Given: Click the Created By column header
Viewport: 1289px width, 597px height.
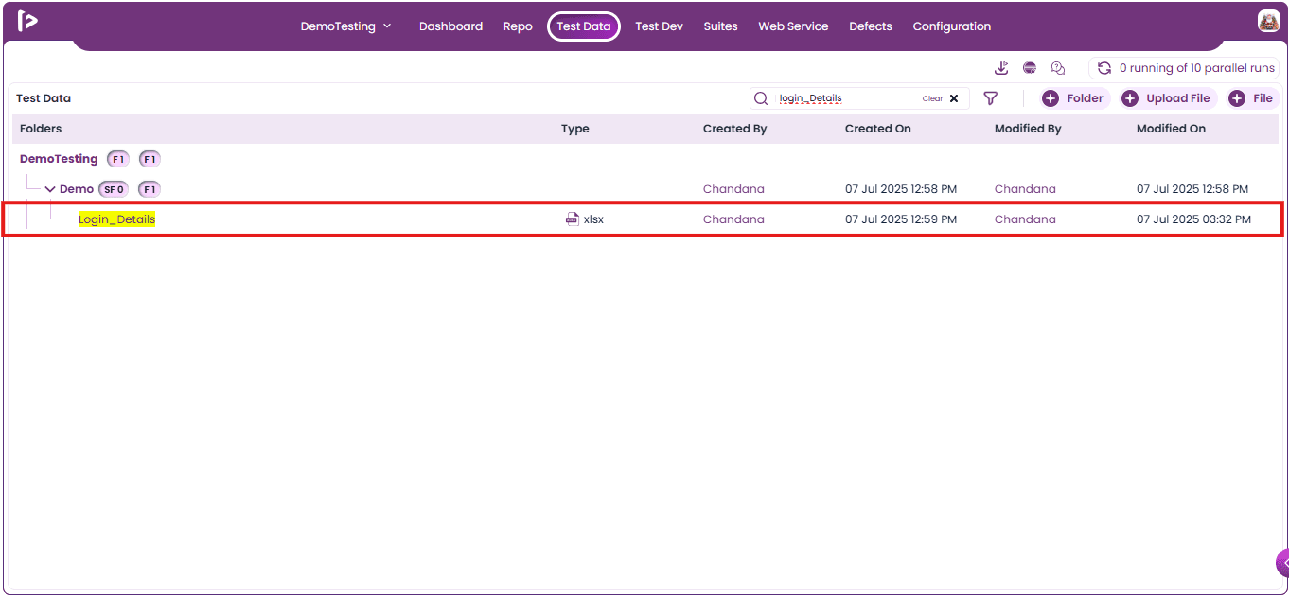Looking at the screenshot, I should coord(734,129).
